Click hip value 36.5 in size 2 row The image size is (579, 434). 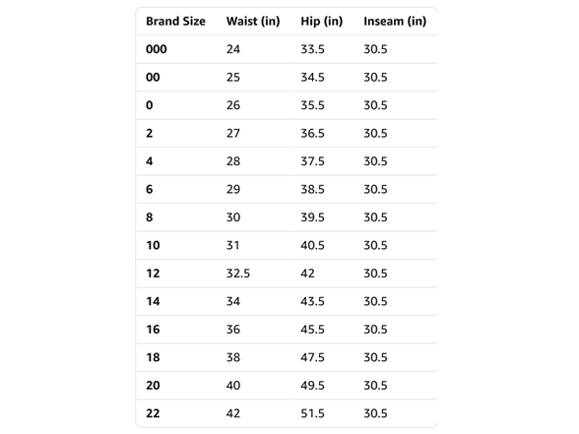pyautogui.click(x=312, y=133)
